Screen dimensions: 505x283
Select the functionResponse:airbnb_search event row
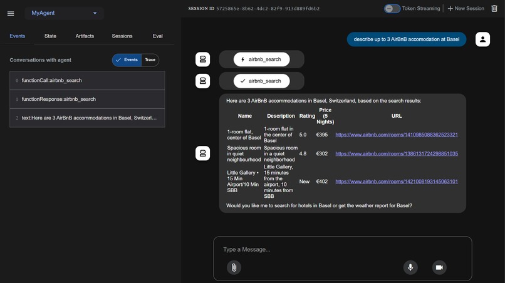87,99
